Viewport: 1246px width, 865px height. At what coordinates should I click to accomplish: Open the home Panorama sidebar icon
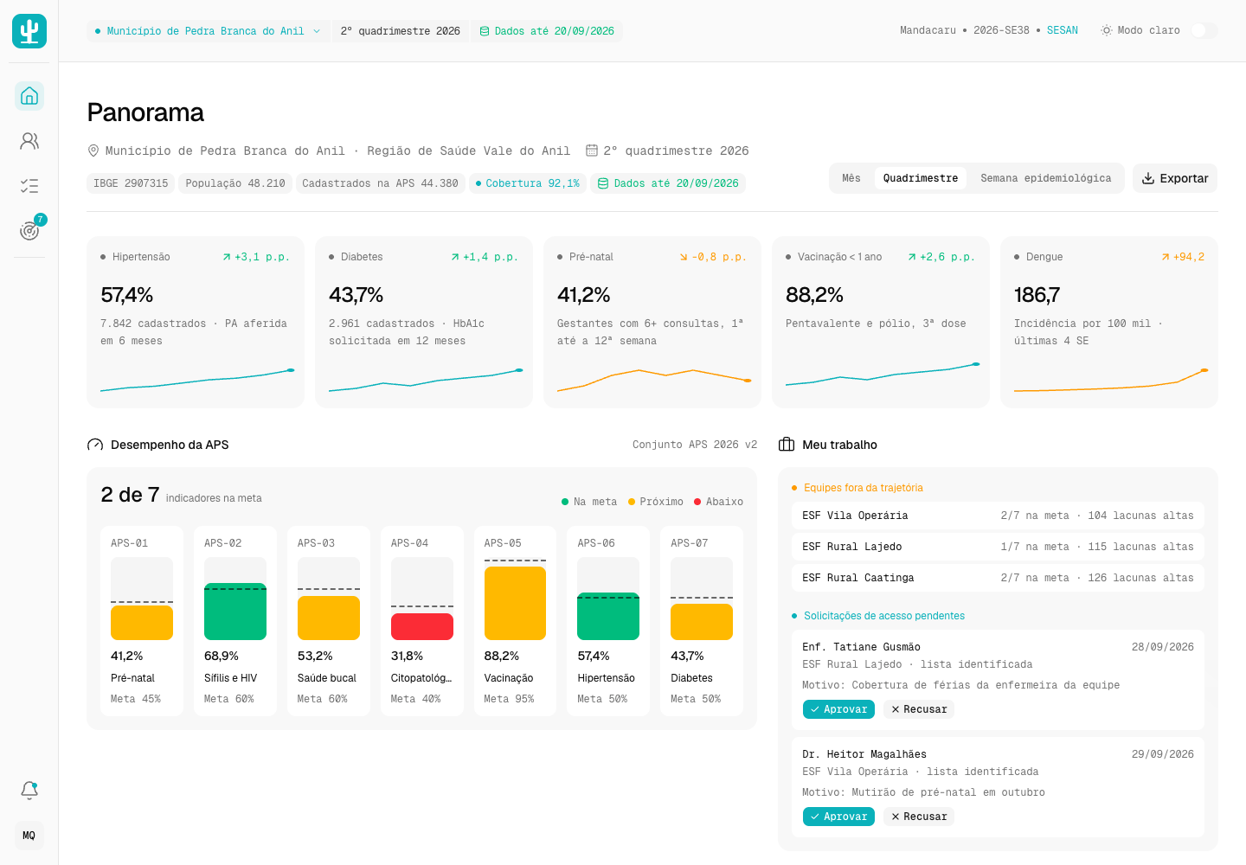29,95
